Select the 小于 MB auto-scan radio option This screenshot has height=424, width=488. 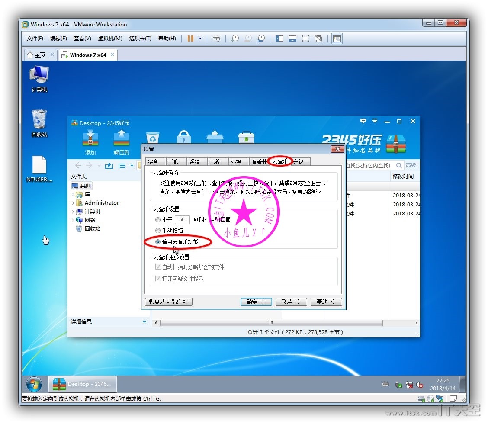click(x=158, y=220)
